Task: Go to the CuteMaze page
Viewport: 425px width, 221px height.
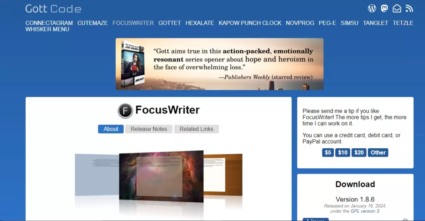Action: point(93,23)
